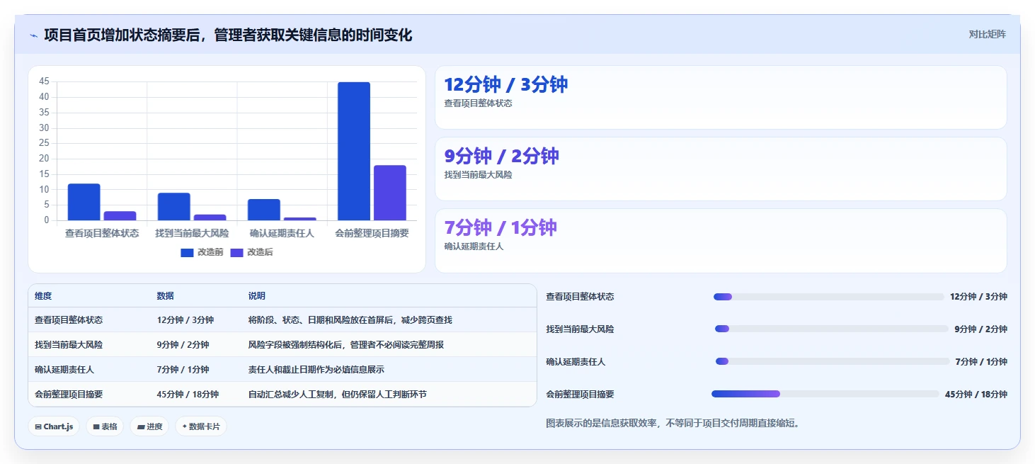1035x464 pixels.
Task: Click footnote 图表展示的是信息获取效率
Action: coord(673,424)
